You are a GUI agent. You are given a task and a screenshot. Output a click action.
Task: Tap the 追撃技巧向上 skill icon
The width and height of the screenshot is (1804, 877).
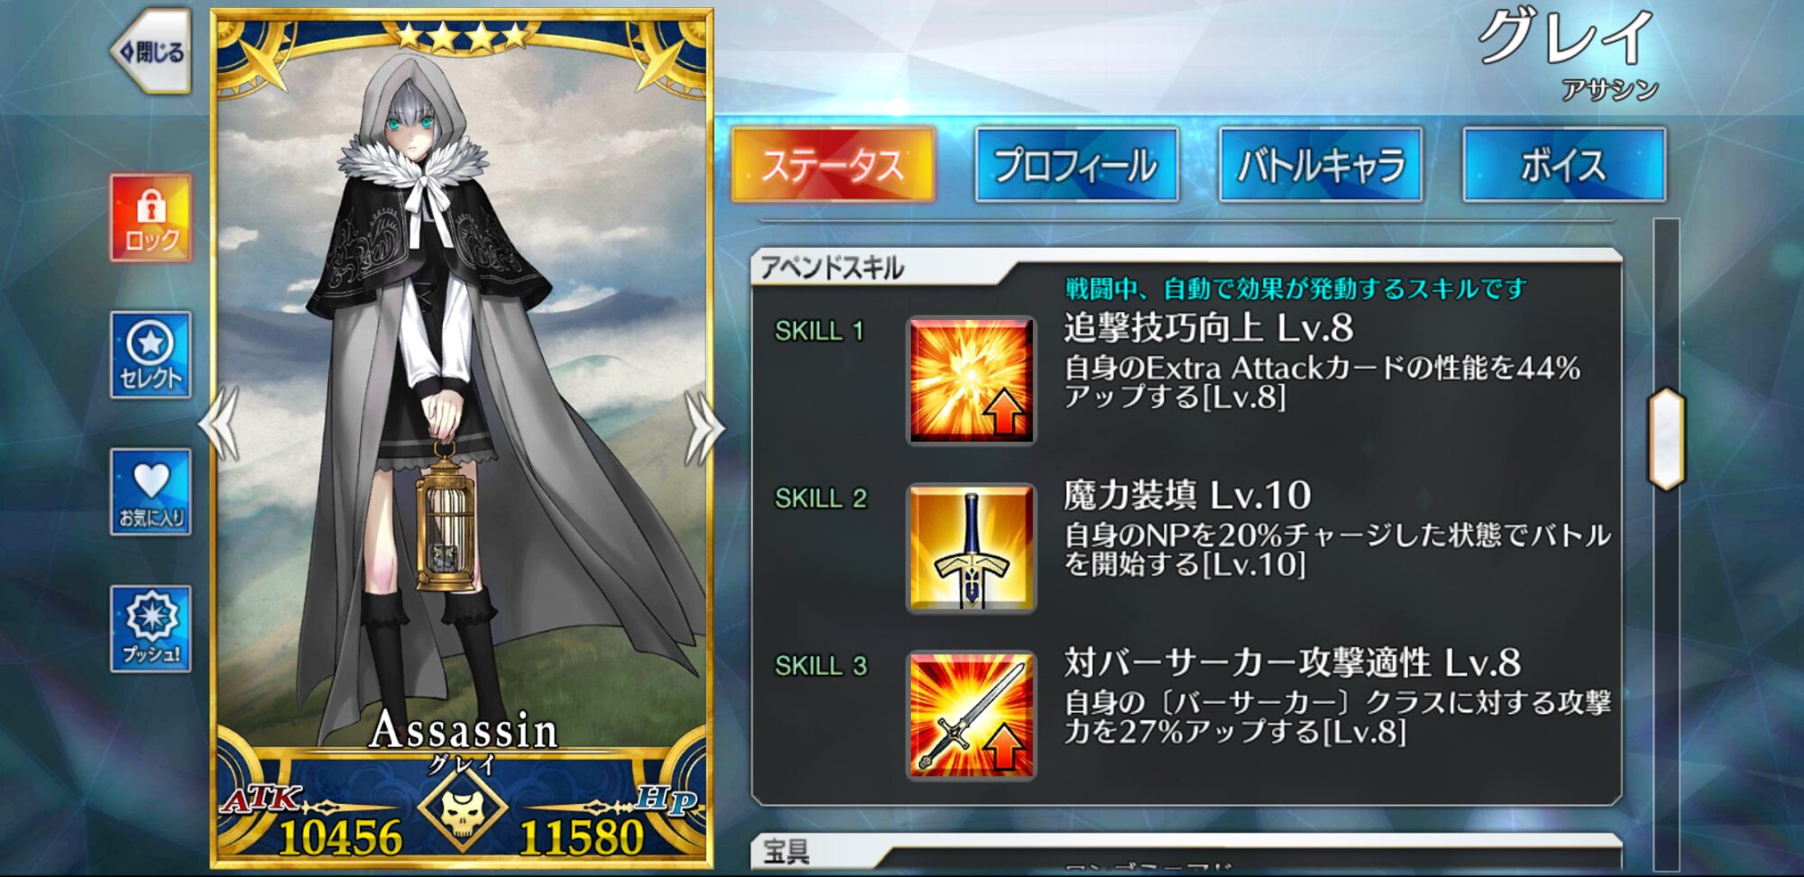971,380
